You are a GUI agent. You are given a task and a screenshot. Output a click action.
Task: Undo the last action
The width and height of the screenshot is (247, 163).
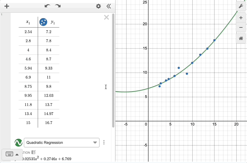click(47, 6)
